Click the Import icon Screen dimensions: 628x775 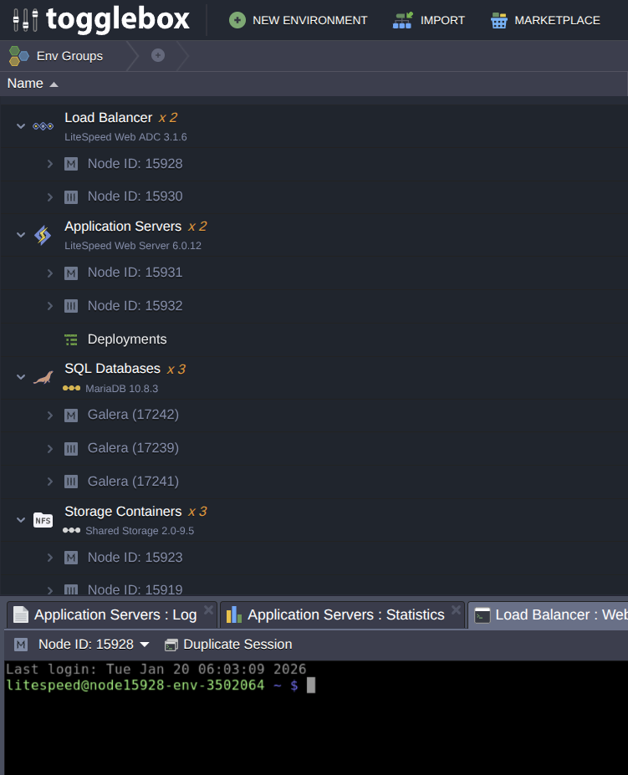point(402,20)
